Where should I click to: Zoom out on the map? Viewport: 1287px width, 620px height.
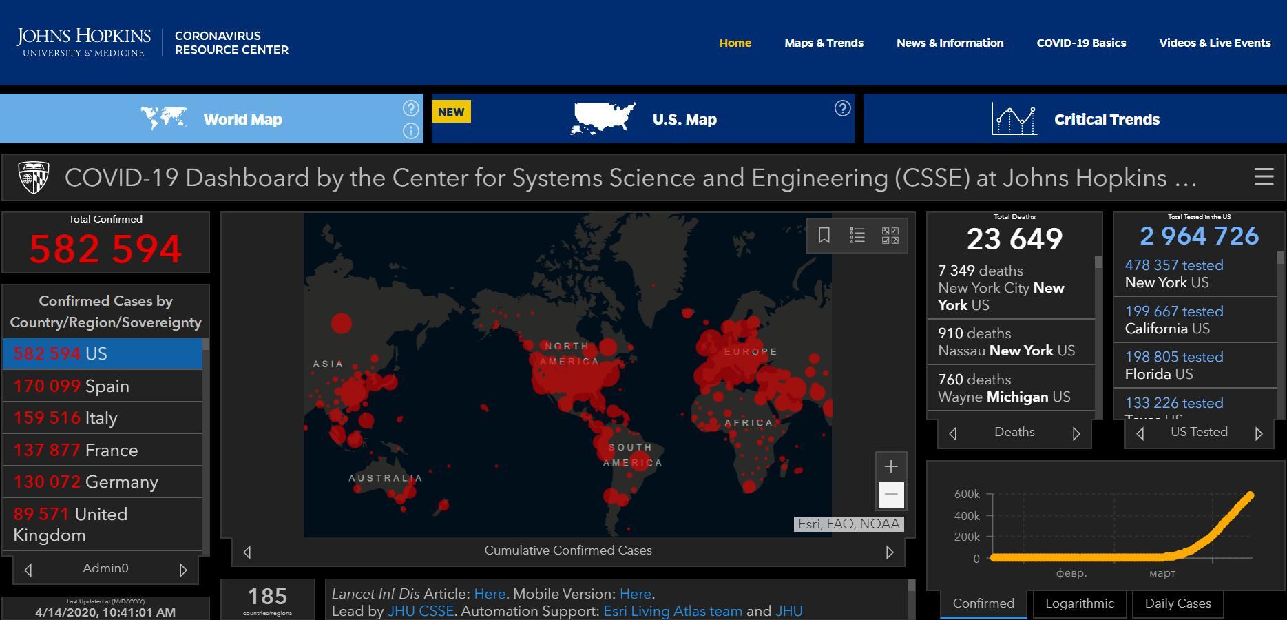(x=890, y=495)
